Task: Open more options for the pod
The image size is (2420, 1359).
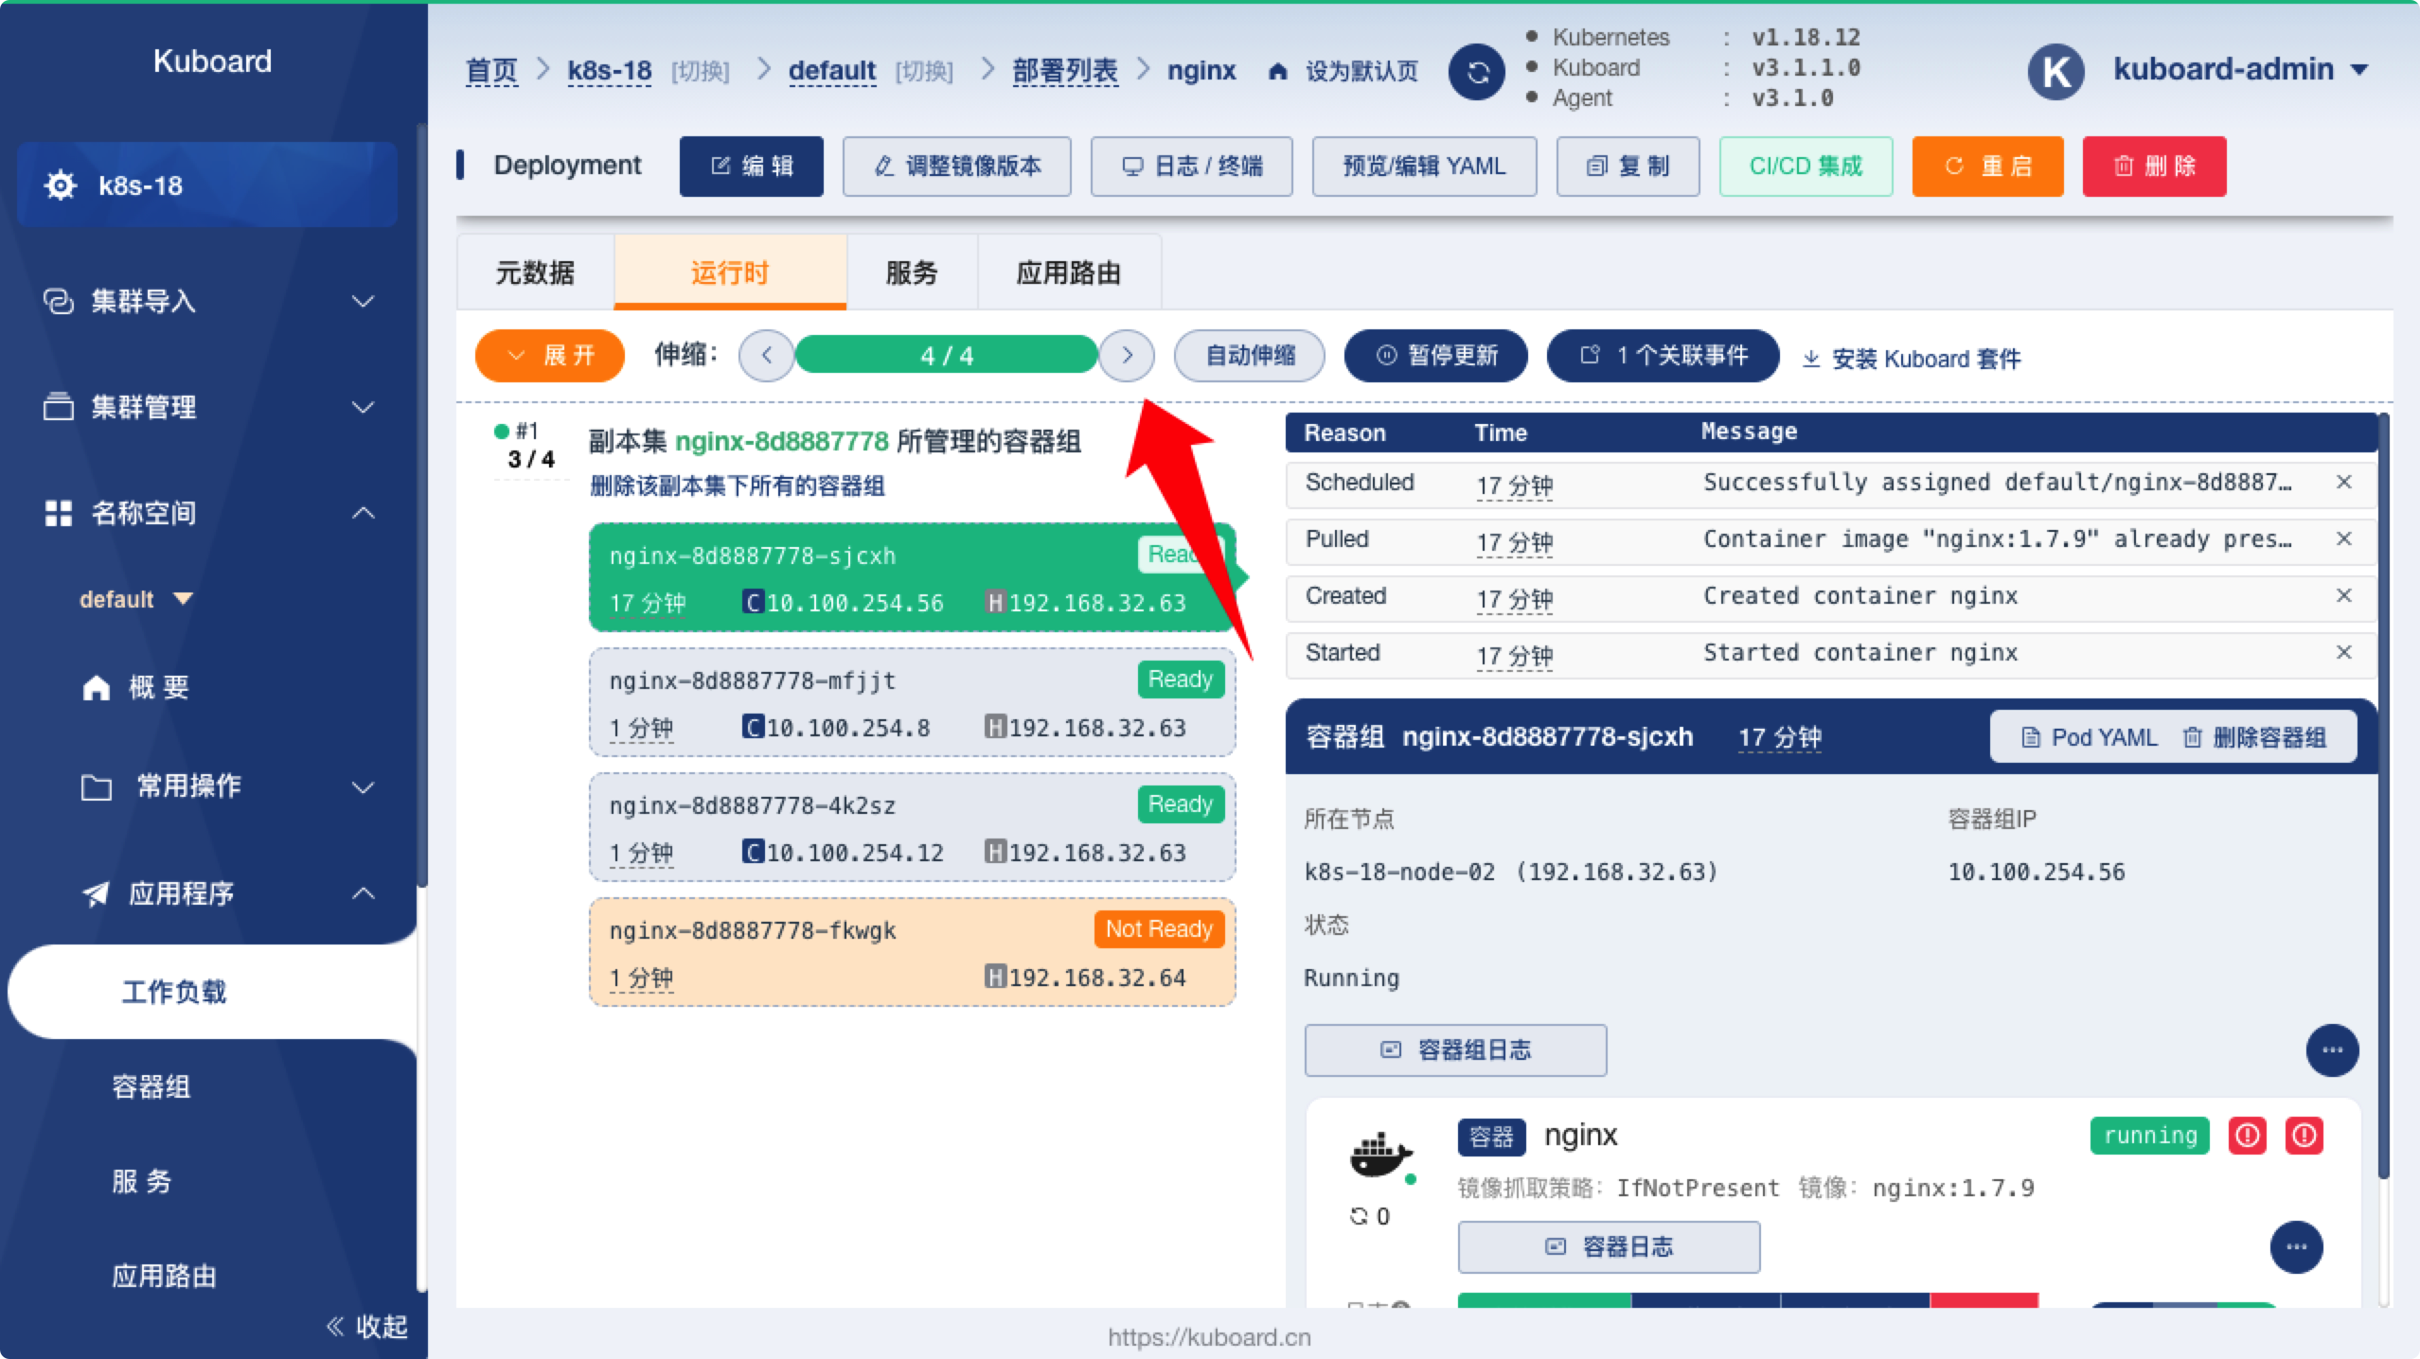Action: [x=2332, y=1050]
